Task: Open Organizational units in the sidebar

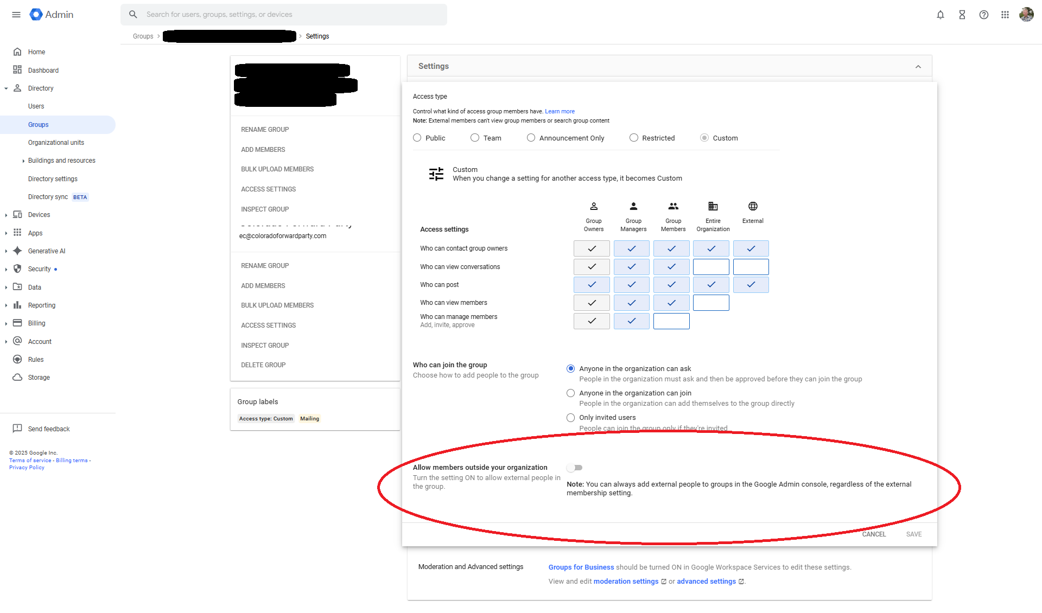Action: coord(56,143)
